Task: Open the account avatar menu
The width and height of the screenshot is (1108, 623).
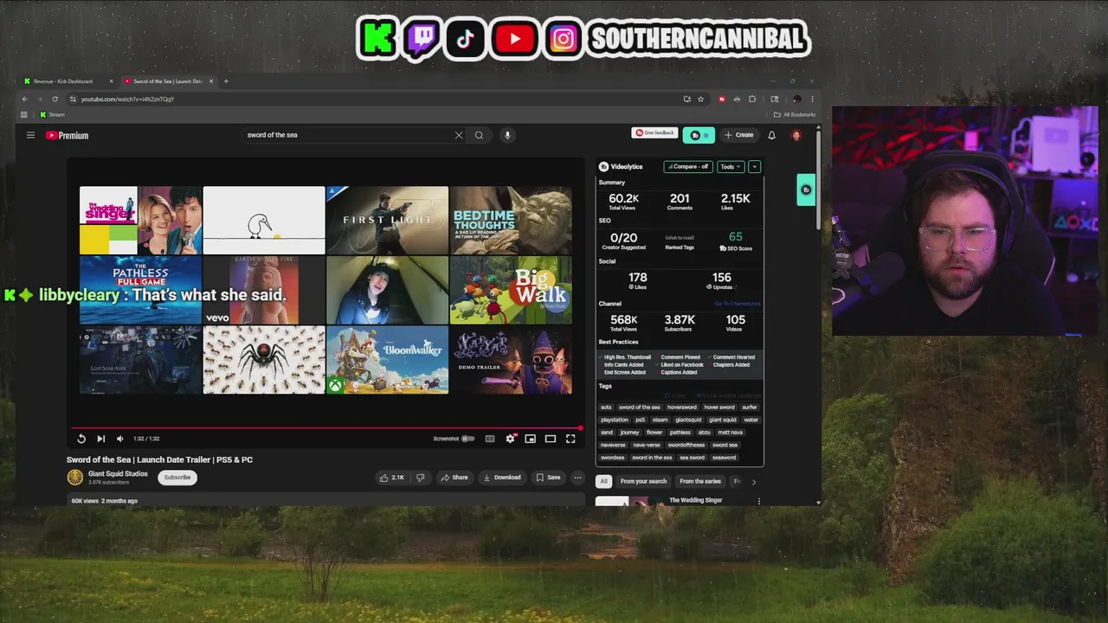Action: (x=796, y=135)
